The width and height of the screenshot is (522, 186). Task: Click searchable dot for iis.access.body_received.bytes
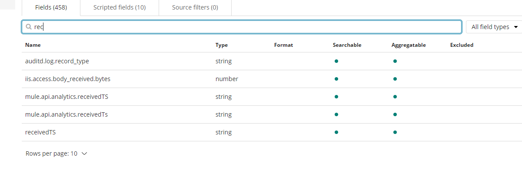pyautogui.click(x=336, y=79)
